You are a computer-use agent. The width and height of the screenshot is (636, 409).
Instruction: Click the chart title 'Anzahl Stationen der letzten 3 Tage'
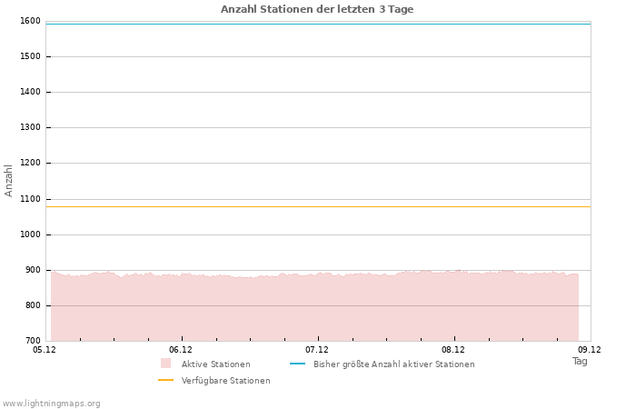[317, 9]
